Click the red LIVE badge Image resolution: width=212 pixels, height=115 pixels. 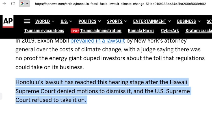coord(75,31)
